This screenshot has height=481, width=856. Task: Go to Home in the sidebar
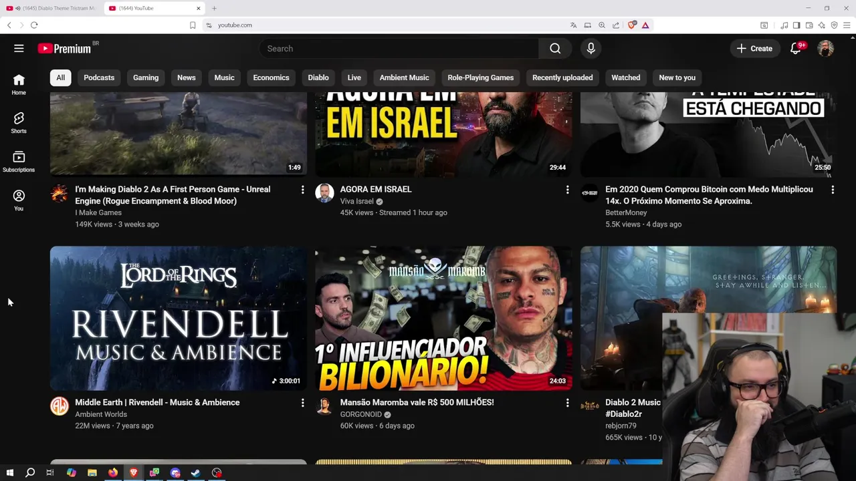click(x=19, y=84)
